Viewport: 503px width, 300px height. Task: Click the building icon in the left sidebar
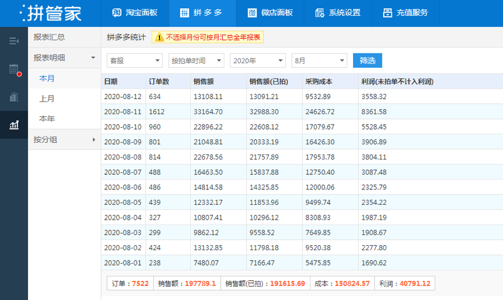(x=14, y=97)
